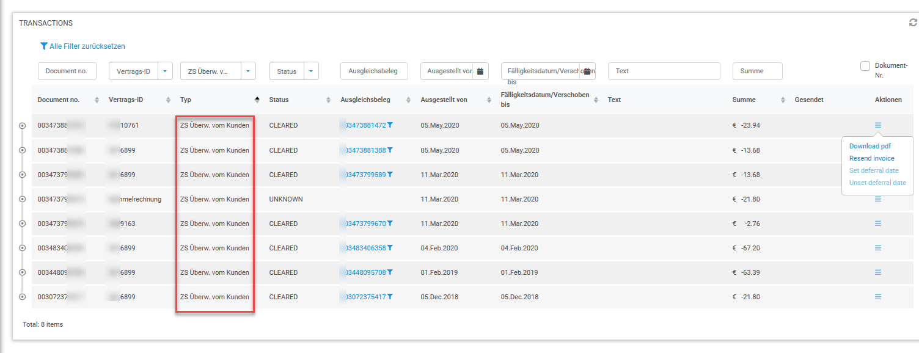
Task: Choose Download pdf from actions menu
Action: point(870,146)
